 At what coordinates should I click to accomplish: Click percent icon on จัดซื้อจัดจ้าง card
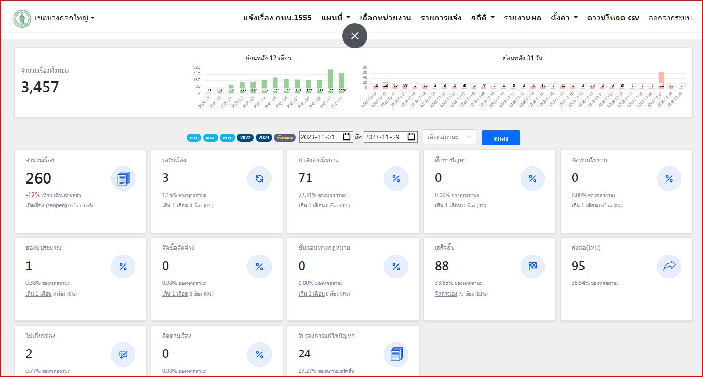(259, 267)
